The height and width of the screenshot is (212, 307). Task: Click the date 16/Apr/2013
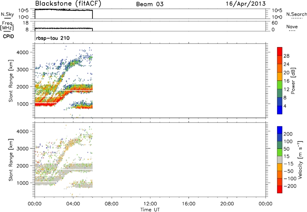point(246,4)
